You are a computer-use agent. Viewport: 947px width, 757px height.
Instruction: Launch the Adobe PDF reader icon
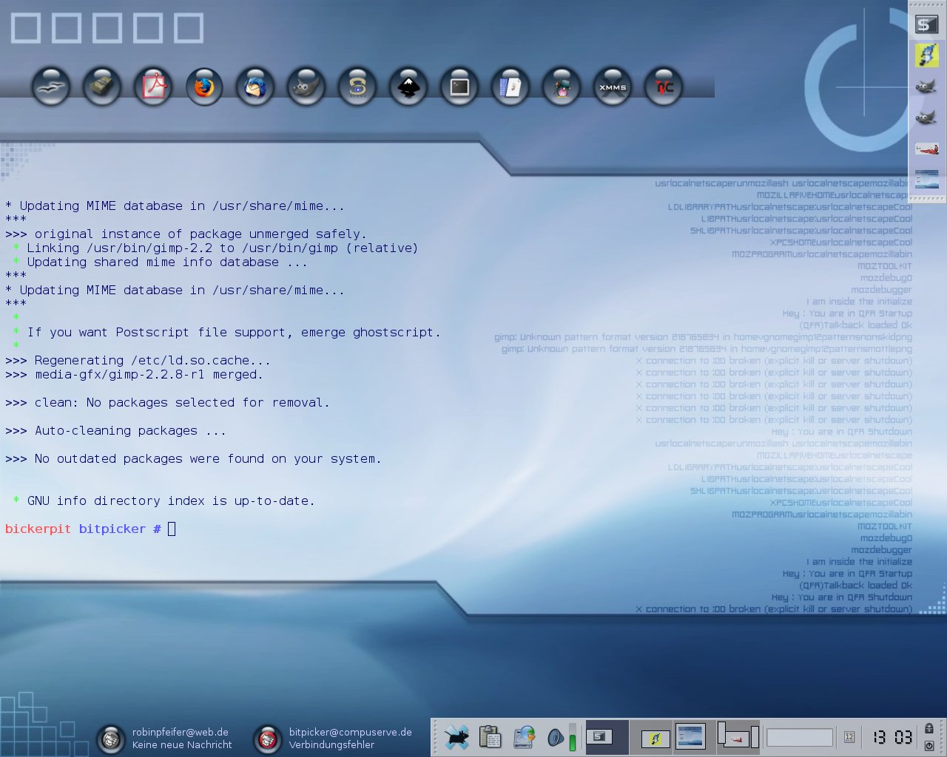[153, 87]
